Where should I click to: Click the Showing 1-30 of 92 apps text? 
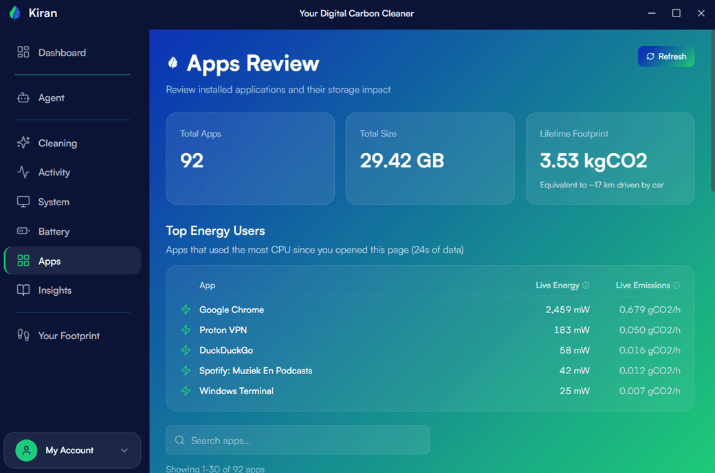click(215, 468)
